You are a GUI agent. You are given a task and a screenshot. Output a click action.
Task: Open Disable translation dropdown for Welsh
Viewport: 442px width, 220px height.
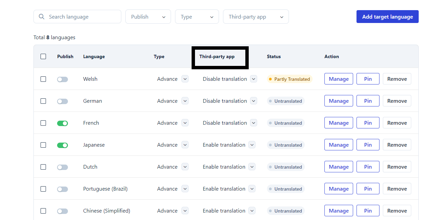point(253,79)
